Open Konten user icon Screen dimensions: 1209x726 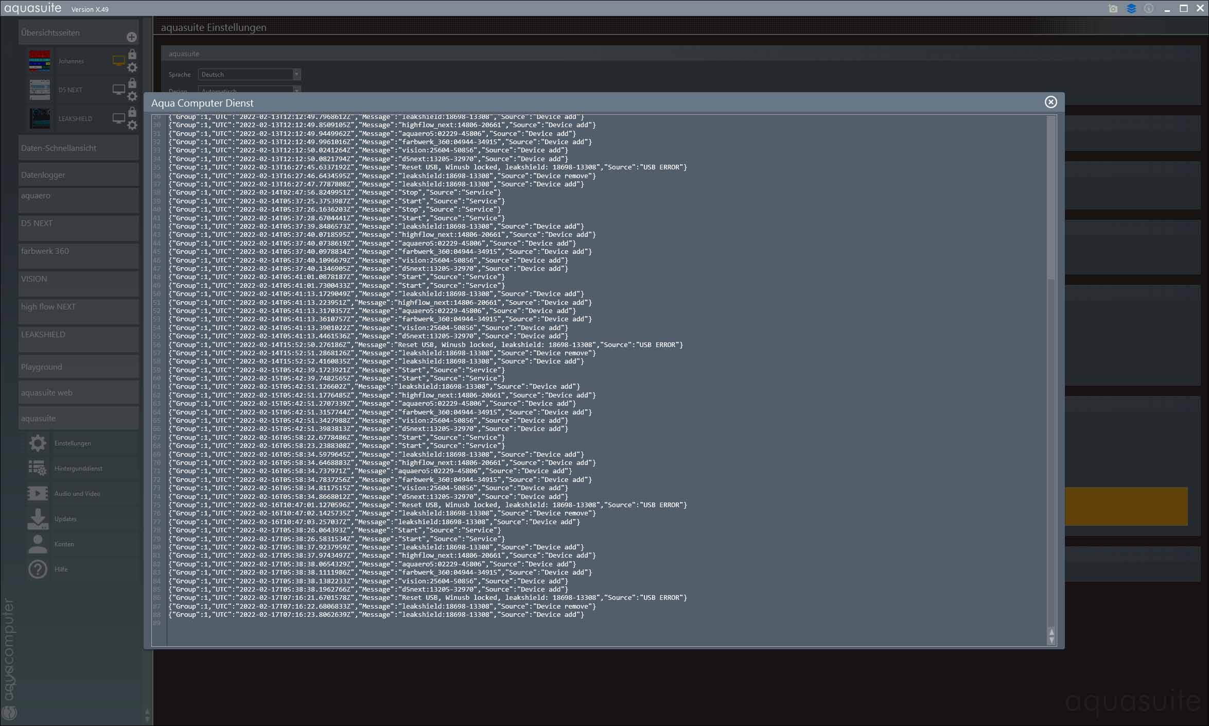click(x=38, y=544)
